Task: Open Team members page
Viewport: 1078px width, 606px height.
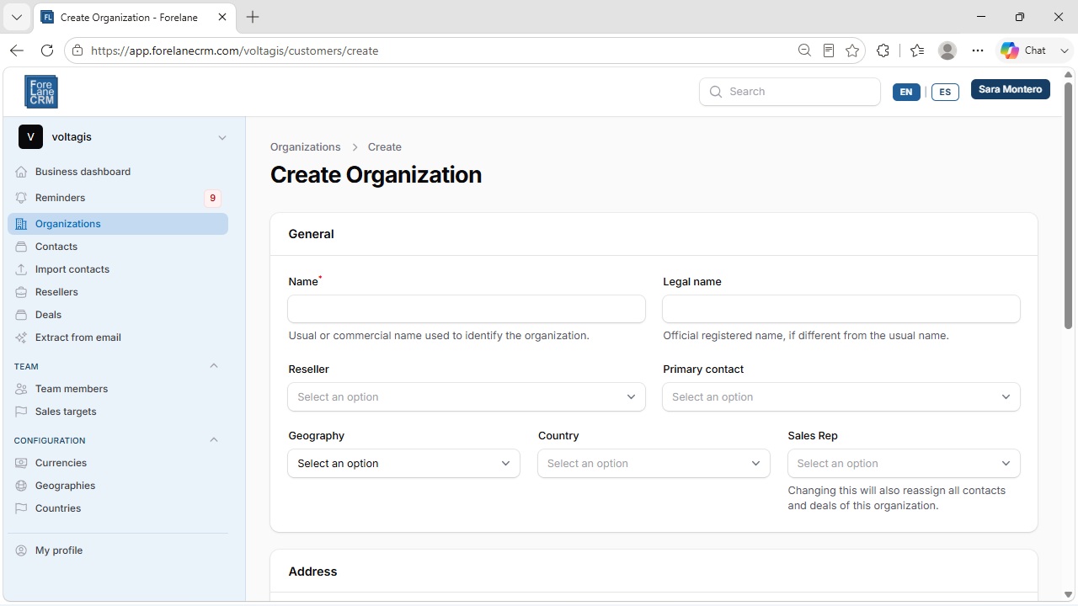Action: [118, 389]
